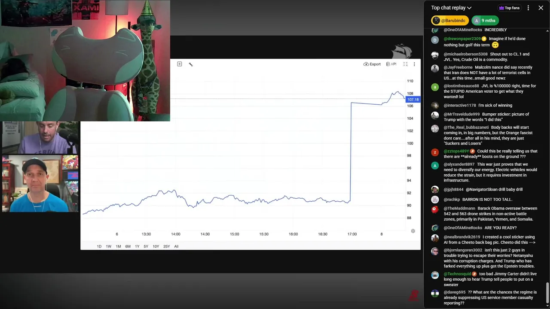Click @bjornlangoren3002 avatar
This screenshot has width=550, height=309.
coord(435,251)
